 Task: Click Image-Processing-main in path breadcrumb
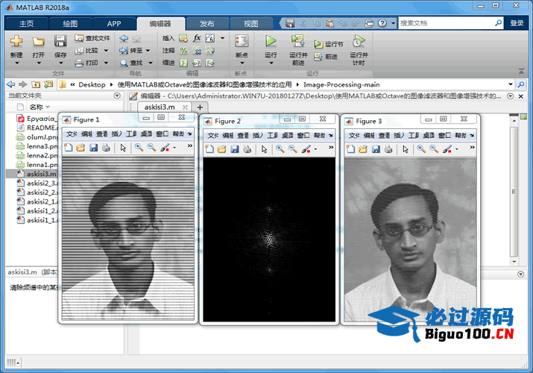click(x=341, y=84)
